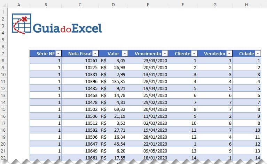Image resolution: width=267 pixels, height=164 pixels.
Task: Select cell with Nota Fiscal 10649
Action: point(80,151)
